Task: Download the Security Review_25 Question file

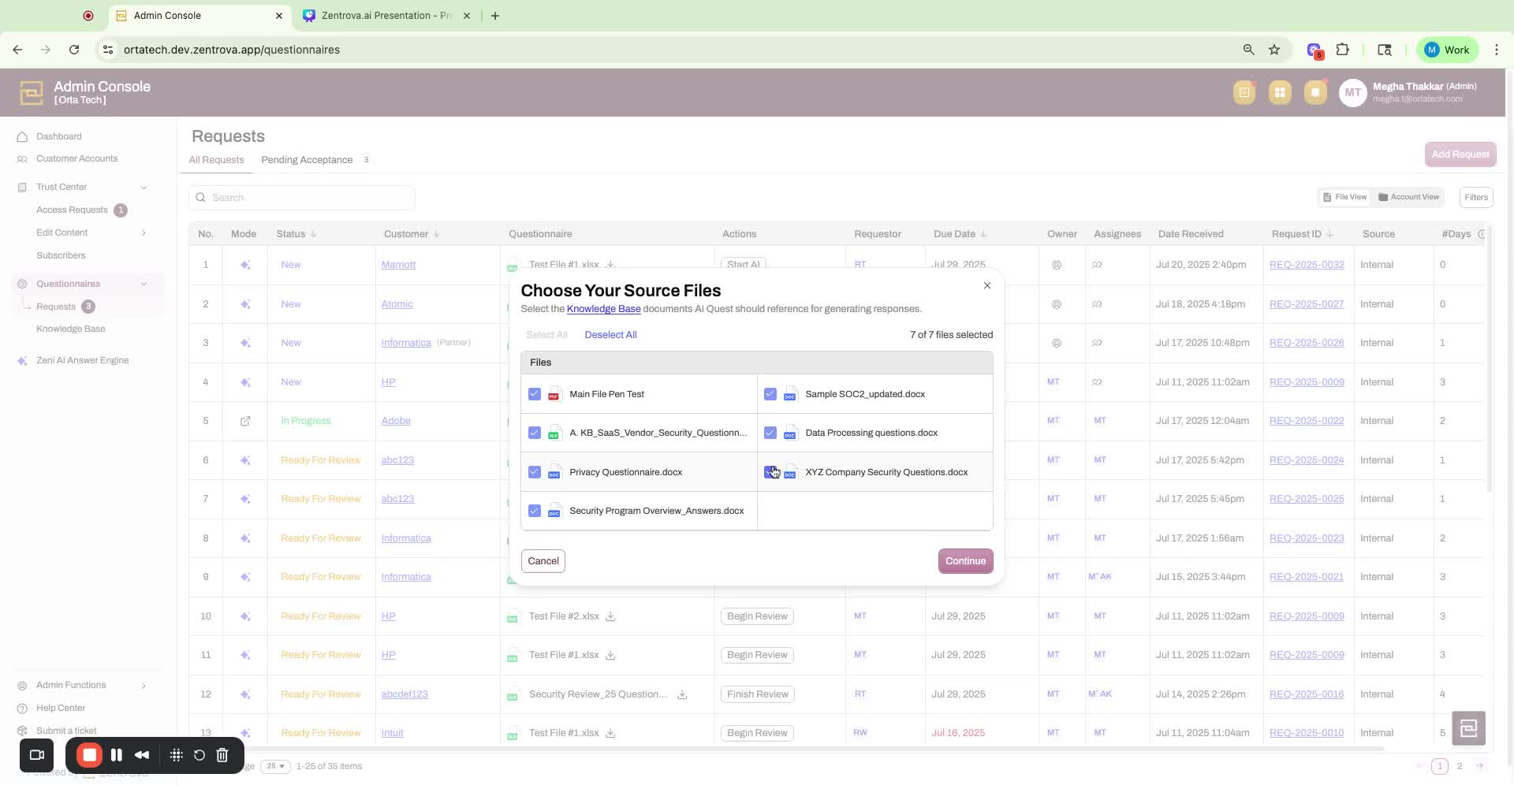Action: point(682,694)
